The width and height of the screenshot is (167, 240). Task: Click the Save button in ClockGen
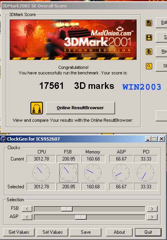tap(85, 232)
